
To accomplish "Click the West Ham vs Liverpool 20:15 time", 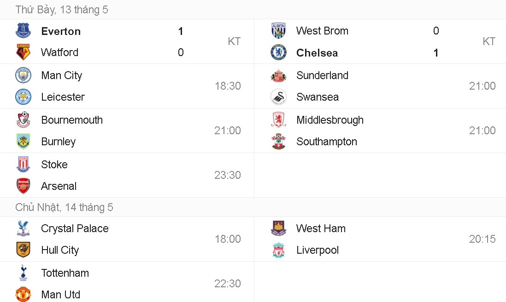I will (482, 239).
